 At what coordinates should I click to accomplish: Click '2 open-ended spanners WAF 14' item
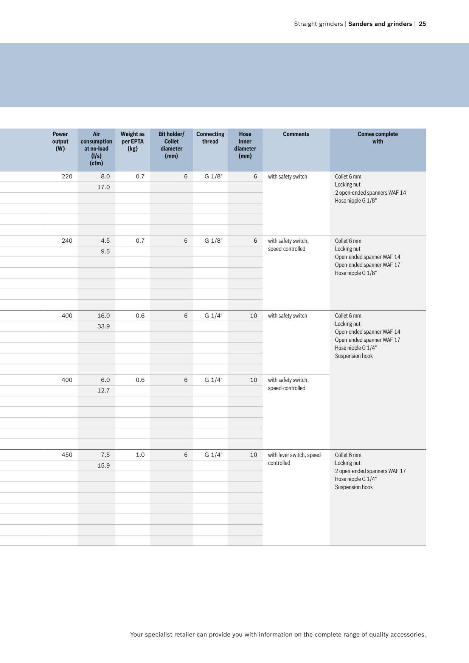point(370,193)
